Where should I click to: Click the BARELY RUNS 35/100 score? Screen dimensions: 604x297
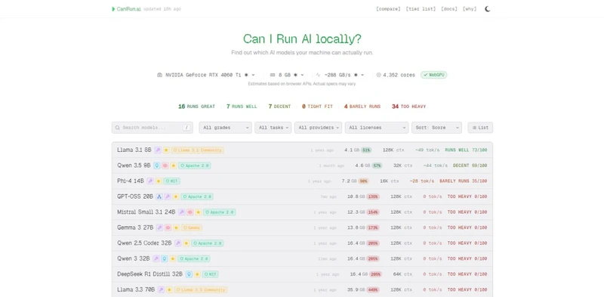pos(464,181)
